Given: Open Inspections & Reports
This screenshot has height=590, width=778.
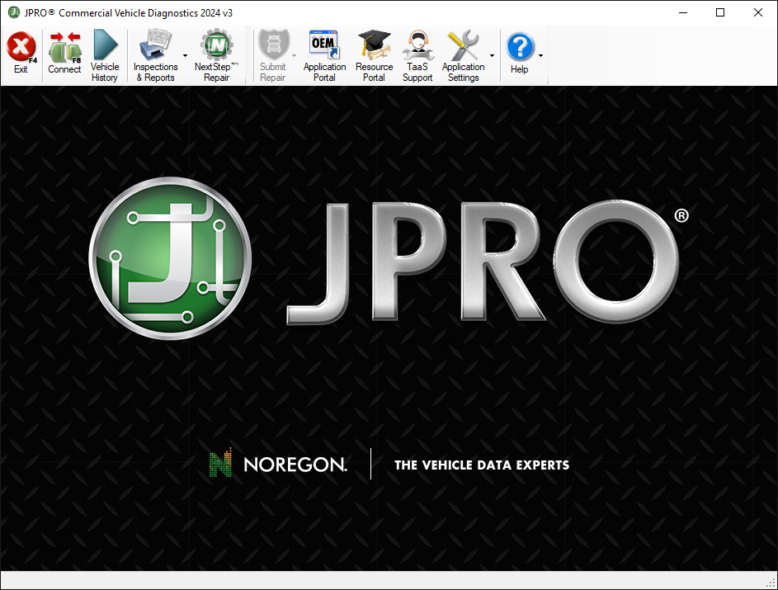Looking at the screenshot, I should point(155,55).
